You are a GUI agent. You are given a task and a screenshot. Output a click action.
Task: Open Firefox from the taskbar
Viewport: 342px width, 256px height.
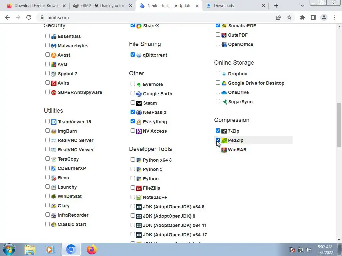point(92,249)
